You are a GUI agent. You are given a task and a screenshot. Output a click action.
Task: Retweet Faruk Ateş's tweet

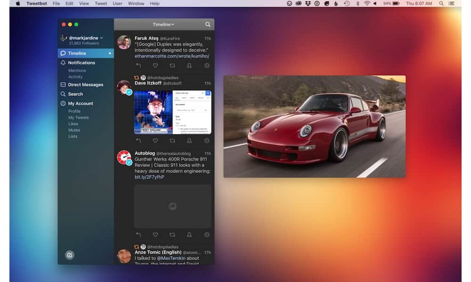(172, 65)
